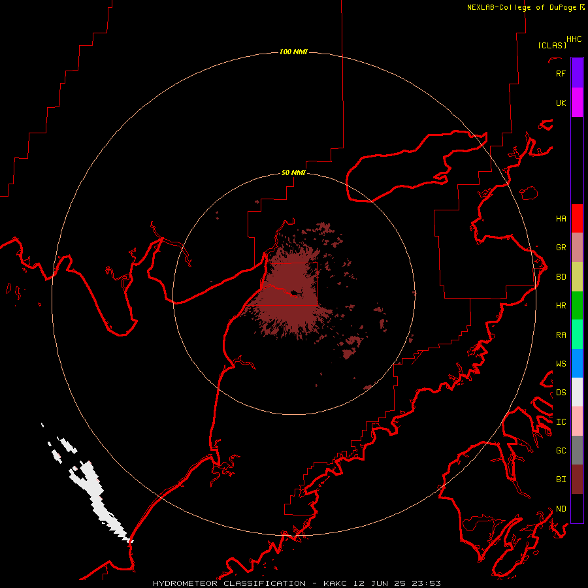
Task: Click the BI dark red legend swatch
Action: 577,480
